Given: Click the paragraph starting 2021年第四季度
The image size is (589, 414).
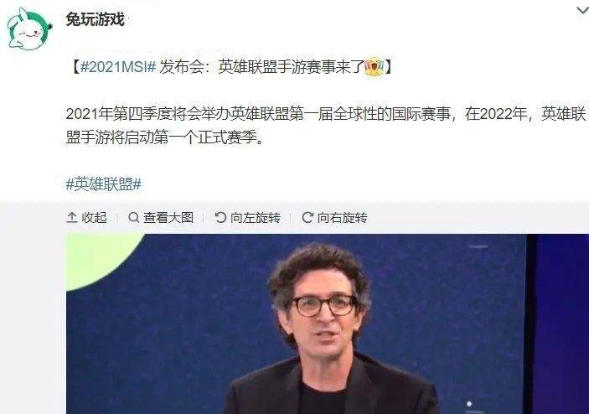Looking at the screenshot, I should coord(326,126).
